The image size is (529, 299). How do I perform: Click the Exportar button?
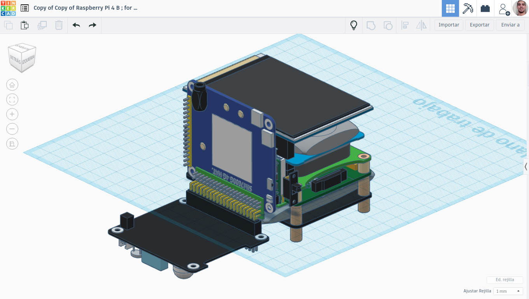click(480, 25)
